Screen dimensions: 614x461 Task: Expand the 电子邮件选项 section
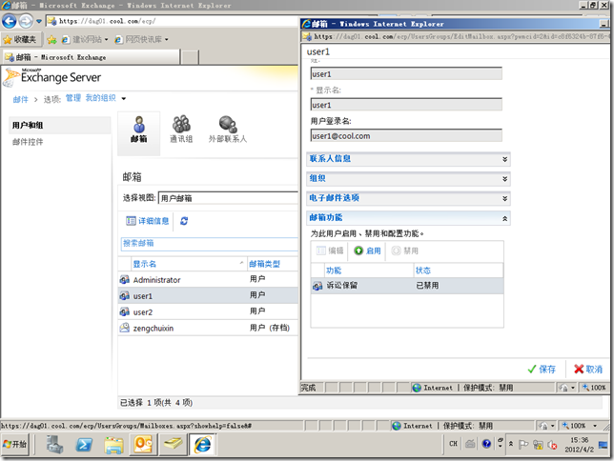point(408,198)
